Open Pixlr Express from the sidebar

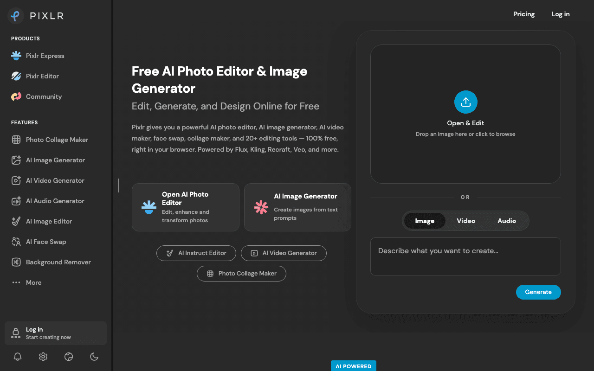tap(38, 56)
